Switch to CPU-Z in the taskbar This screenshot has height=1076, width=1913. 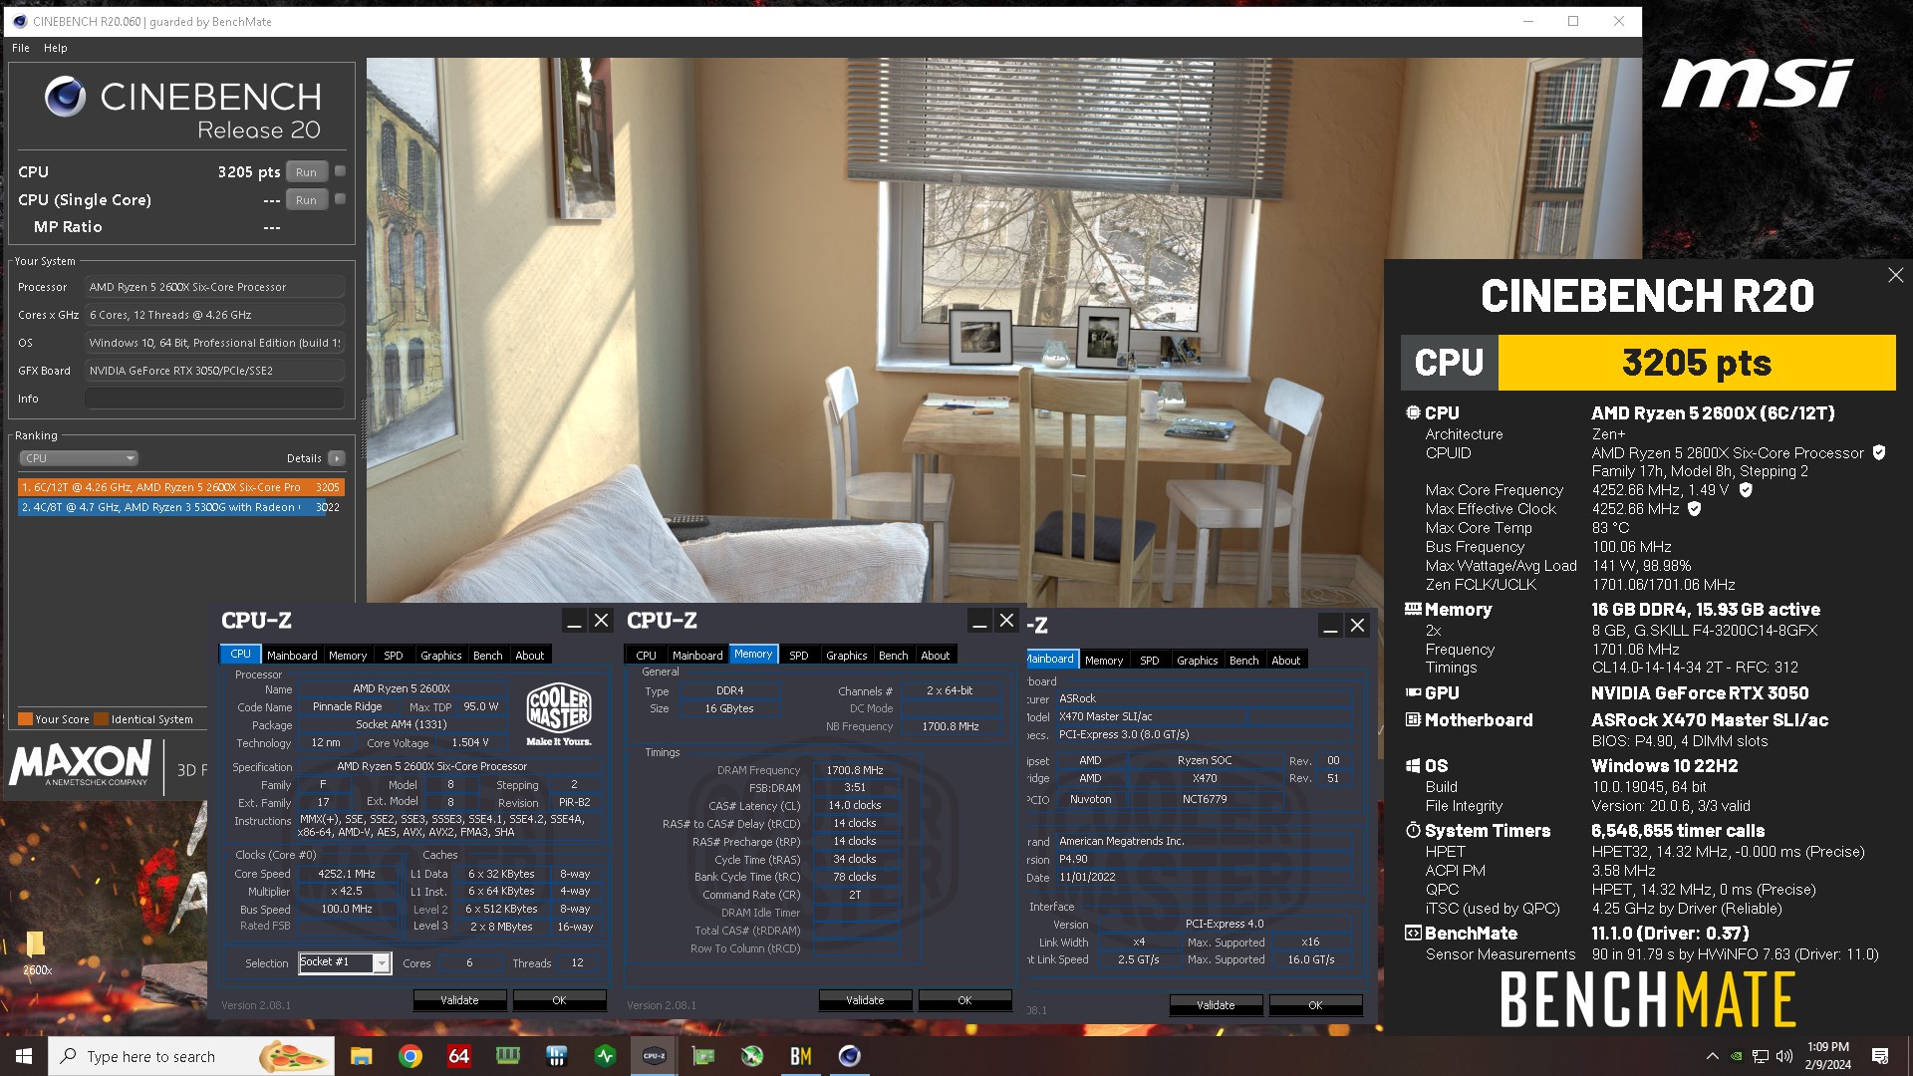point(654,1056)
